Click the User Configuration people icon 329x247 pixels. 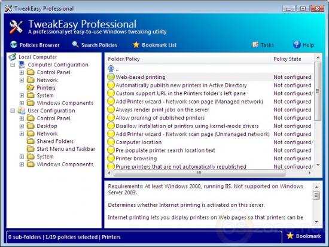click(x=22, y=111)
